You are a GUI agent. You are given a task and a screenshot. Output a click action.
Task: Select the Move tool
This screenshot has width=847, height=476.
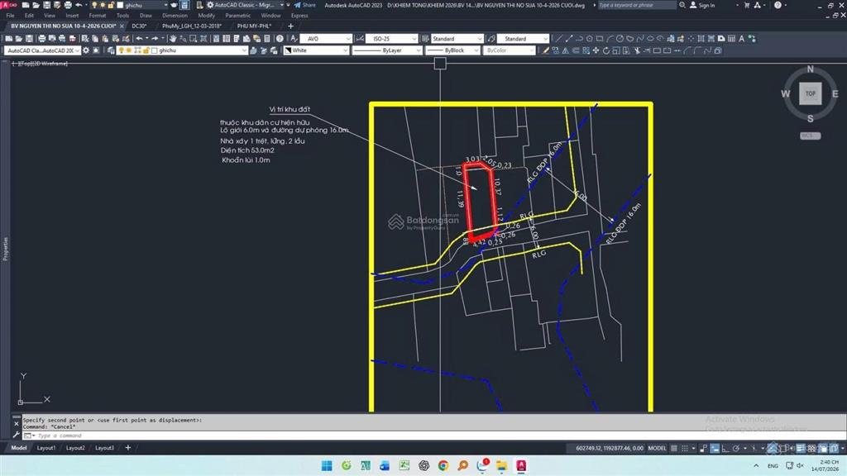[596, 50]
